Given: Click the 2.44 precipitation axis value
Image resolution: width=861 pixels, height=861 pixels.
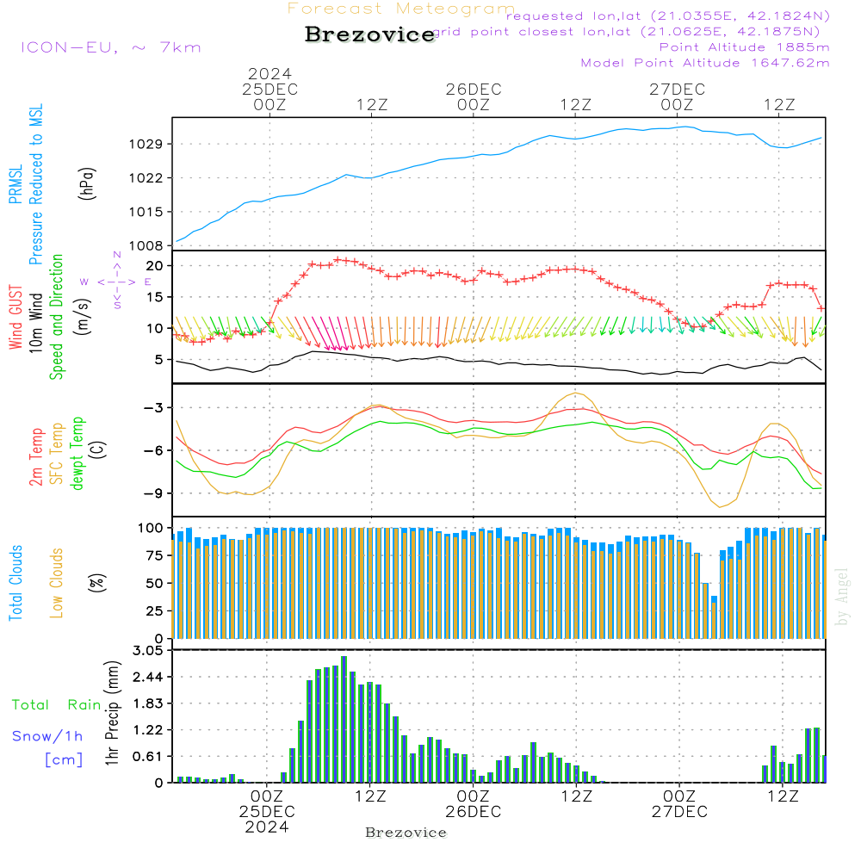Looking at the screenshot, I should (148, 678).
